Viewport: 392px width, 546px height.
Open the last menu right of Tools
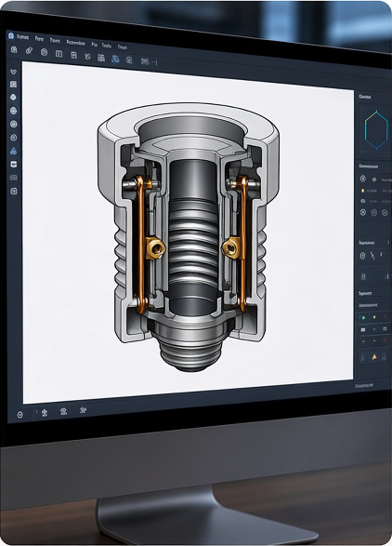122,47
